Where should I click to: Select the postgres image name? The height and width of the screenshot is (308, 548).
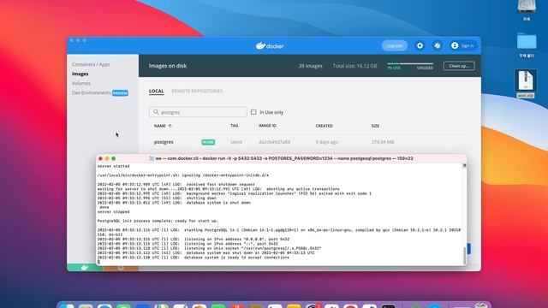164,142
